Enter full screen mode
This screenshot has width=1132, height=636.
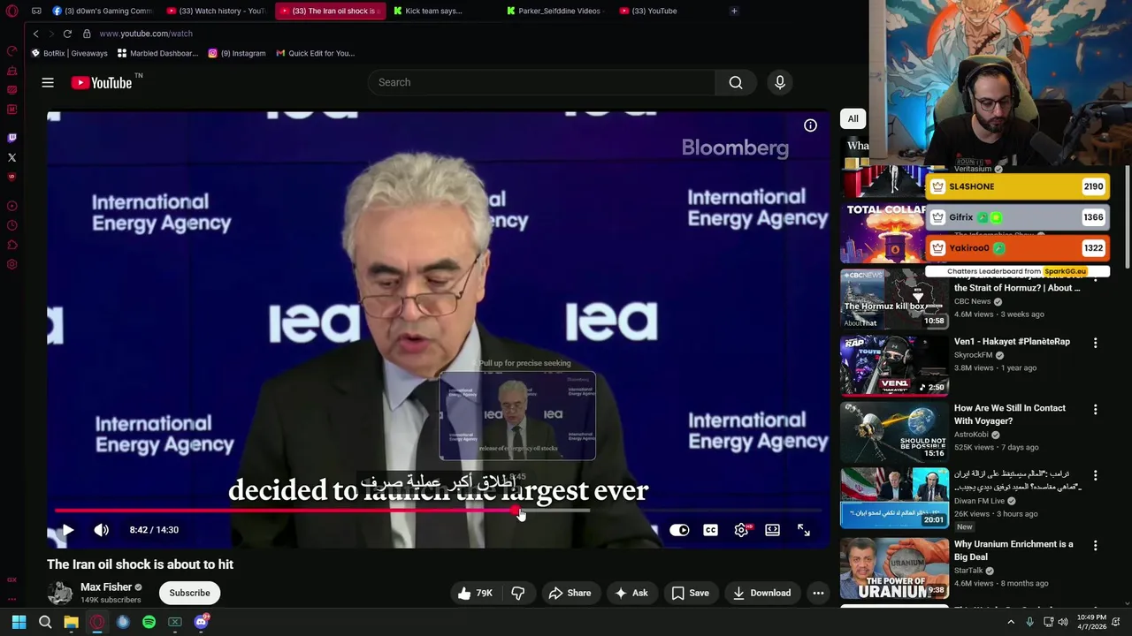click(804, 530)
